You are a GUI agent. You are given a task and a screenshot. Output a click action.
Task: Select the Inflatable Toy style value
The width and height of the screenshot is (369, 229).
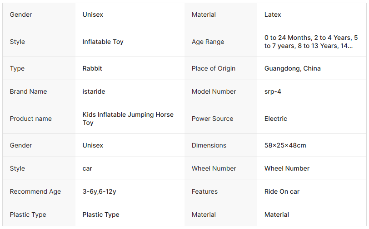pyautogui.click(x=103, y=42)
